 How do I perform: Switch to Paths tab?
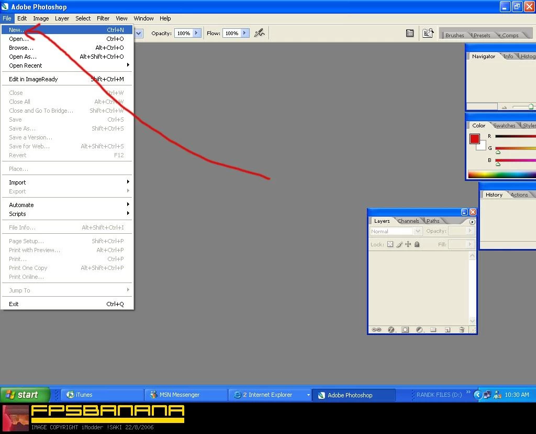pyautogui.click(x=433, y=221)
